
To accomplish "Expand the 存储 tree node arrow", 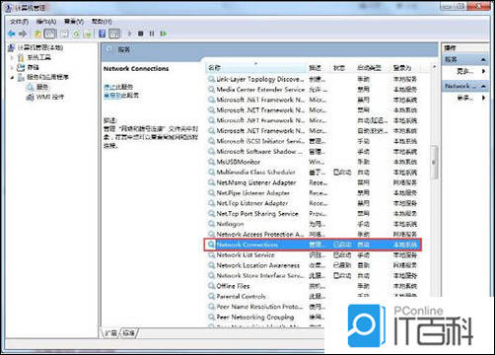I will (12, 67).
